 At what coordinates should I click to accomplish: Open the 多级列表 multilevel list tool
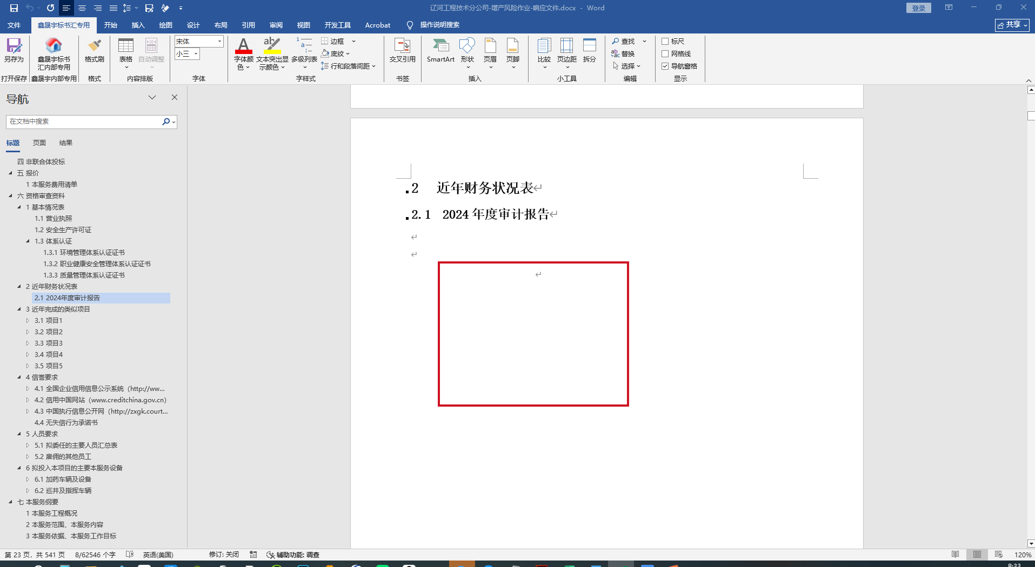(x=304, y=53)
